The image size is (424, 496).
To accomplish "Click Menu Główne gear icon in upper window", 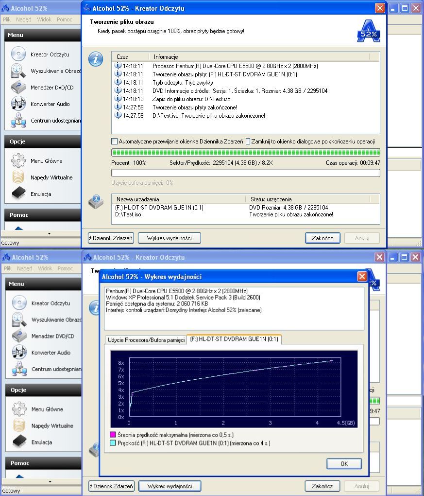I will click(x=18, y=160).
